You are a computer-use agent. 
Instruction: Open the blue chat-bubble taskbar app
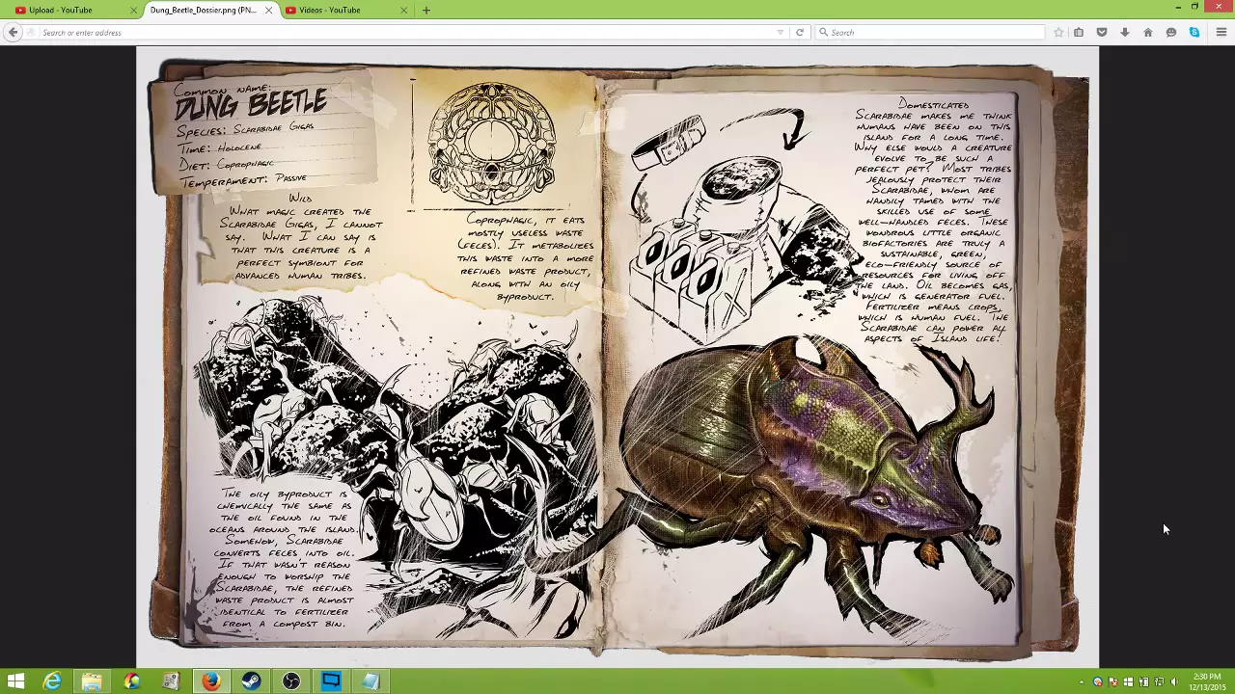click(331, 681)
